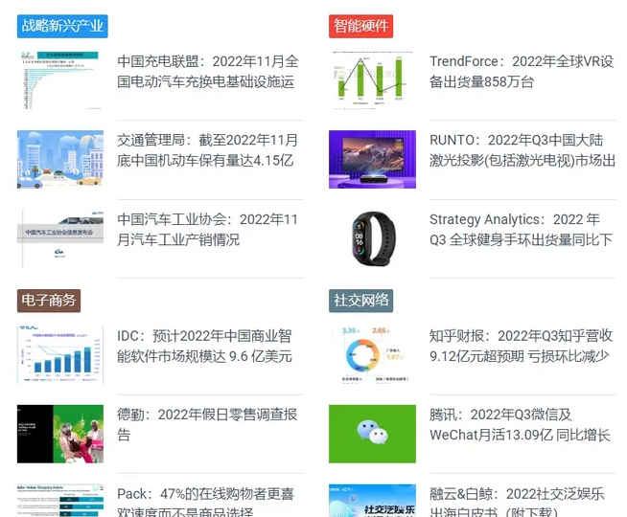Open the 战略新兴产业 category tag
The image size is (627, 517).
62,27
